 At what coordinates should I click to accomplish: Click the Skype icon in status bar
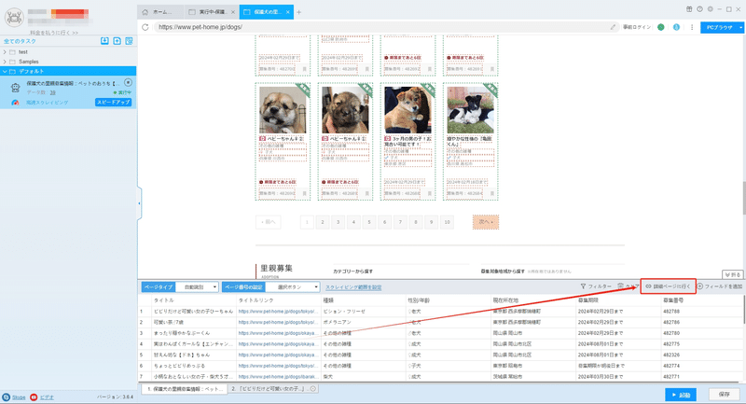click(7, 397)
